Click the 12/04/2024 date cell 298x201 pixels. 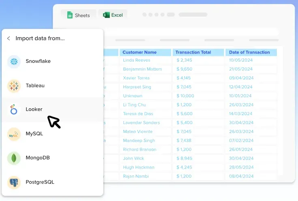point(251,87)
